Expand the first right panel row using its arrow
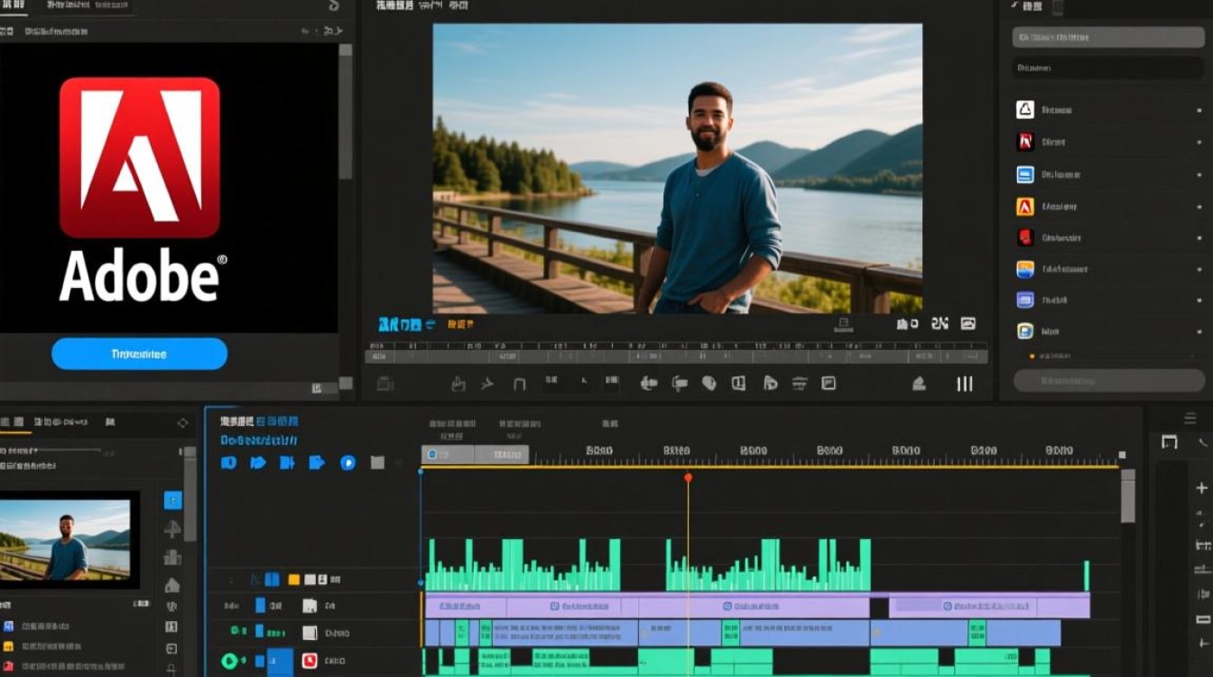This screenshot has height=677, width=1213. click(x=1199, y=110)
